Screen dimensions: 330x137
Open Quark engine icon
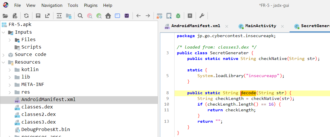click(169, 15)
